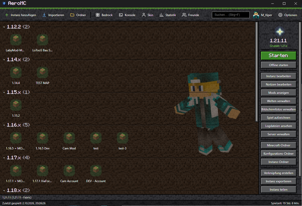The width and height of the screenshot is (302, 206).
Task: Select the instance icon named test
Action: (96, 138)
